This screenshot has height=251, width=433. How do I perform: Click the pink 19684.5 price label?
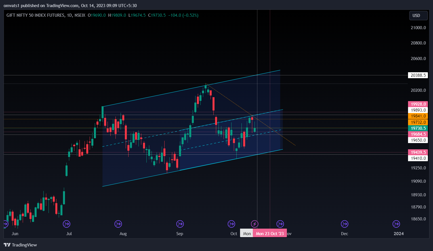[418, 134]
